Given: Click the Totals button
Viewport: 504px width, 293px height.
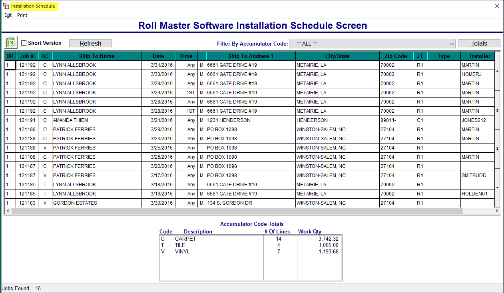Looking at the screenshot, I should coord(479,43).
